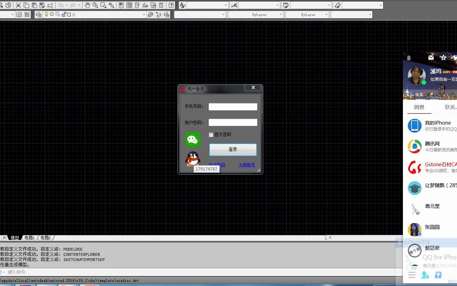Open the Properties palette icon

click(121, 5)
